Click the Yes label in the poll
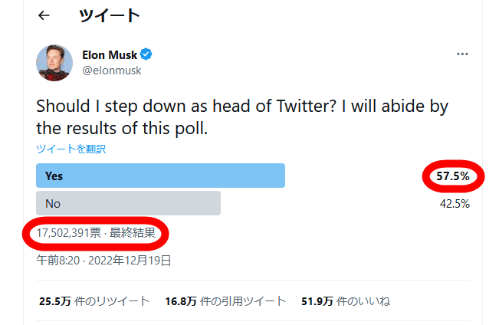This screenshot has width=499, height=325. [x=54, y=176]
